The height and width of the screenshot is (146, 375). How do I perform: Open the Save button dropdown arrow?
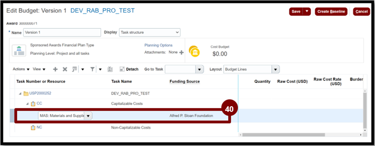click(307, 12)
